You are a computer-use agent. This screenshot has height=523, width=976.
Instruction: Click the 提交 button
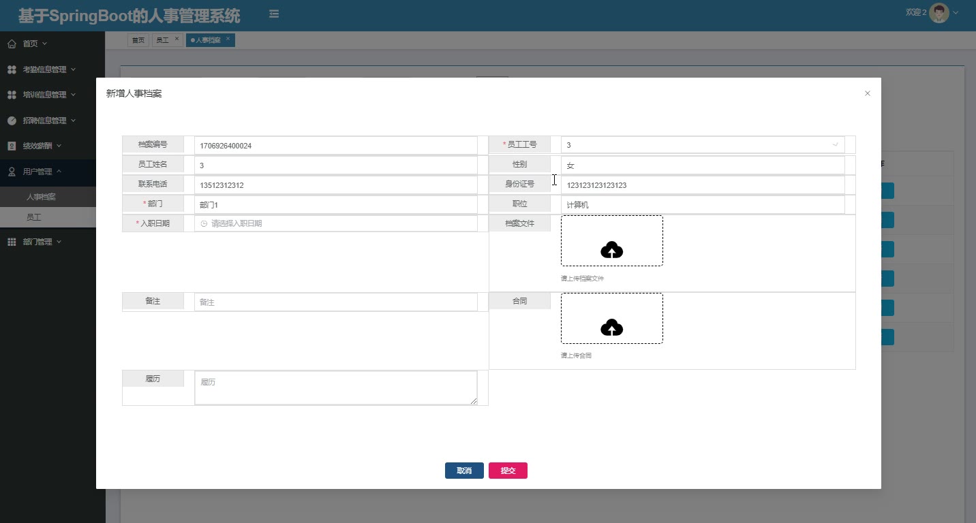508,471
